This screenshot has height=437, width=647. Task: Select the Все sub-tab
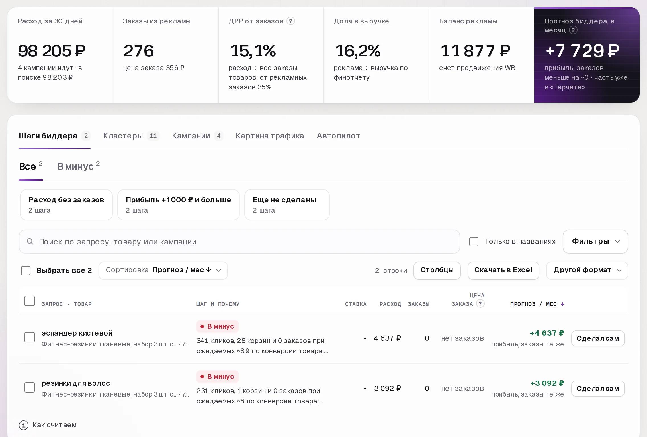(31, 166)
